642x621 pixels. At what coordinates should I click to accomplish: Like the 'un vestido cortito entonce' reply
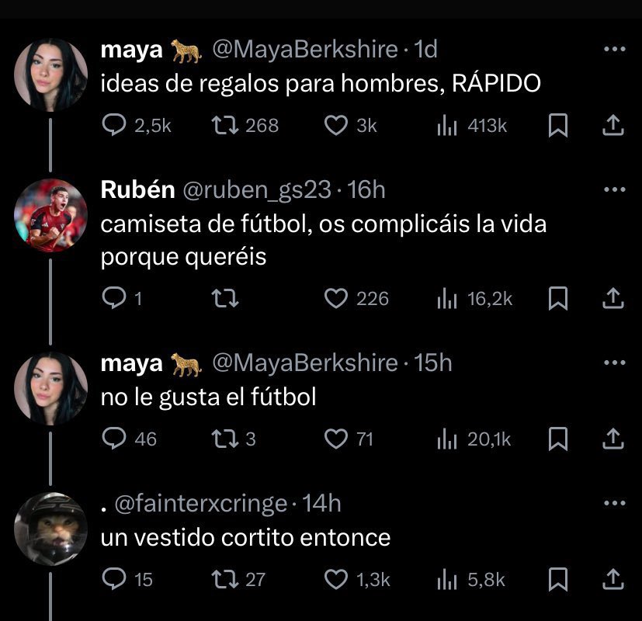click(336, 579)
